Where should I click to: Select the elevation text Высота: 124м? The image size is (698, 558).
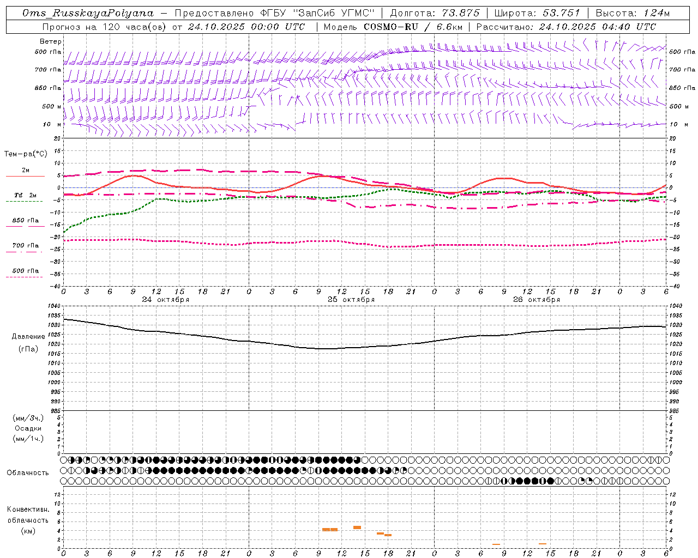[633, 13]
